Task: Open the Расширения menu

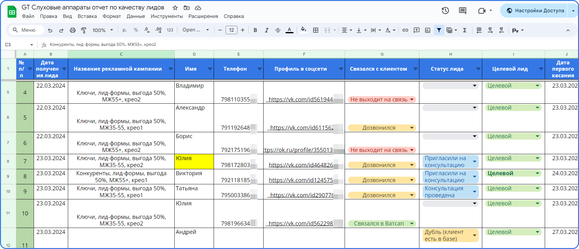Action: tap(203, 16)
